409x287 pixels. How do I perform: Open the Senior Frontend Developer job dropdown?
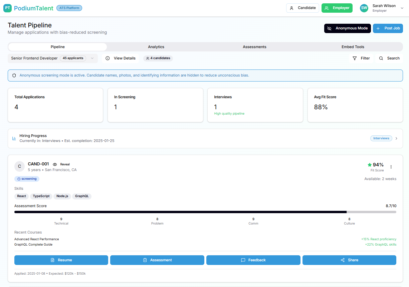(x=52, y=58)
